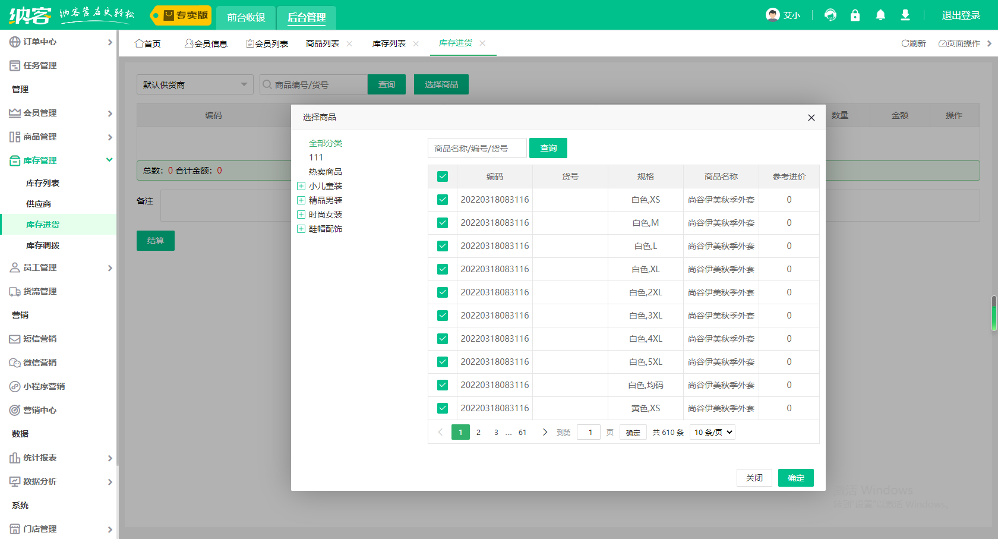Switch to the 前台收银 tab
Viewport: 998px width, 539px height.
246,17
